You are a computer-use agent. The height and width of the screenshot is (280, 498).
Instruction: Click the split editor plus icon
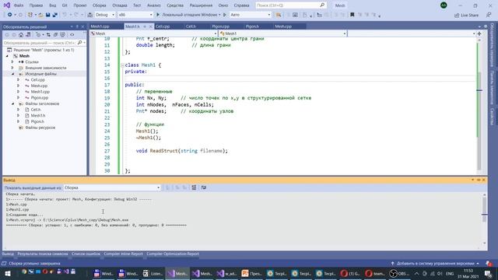479,33
